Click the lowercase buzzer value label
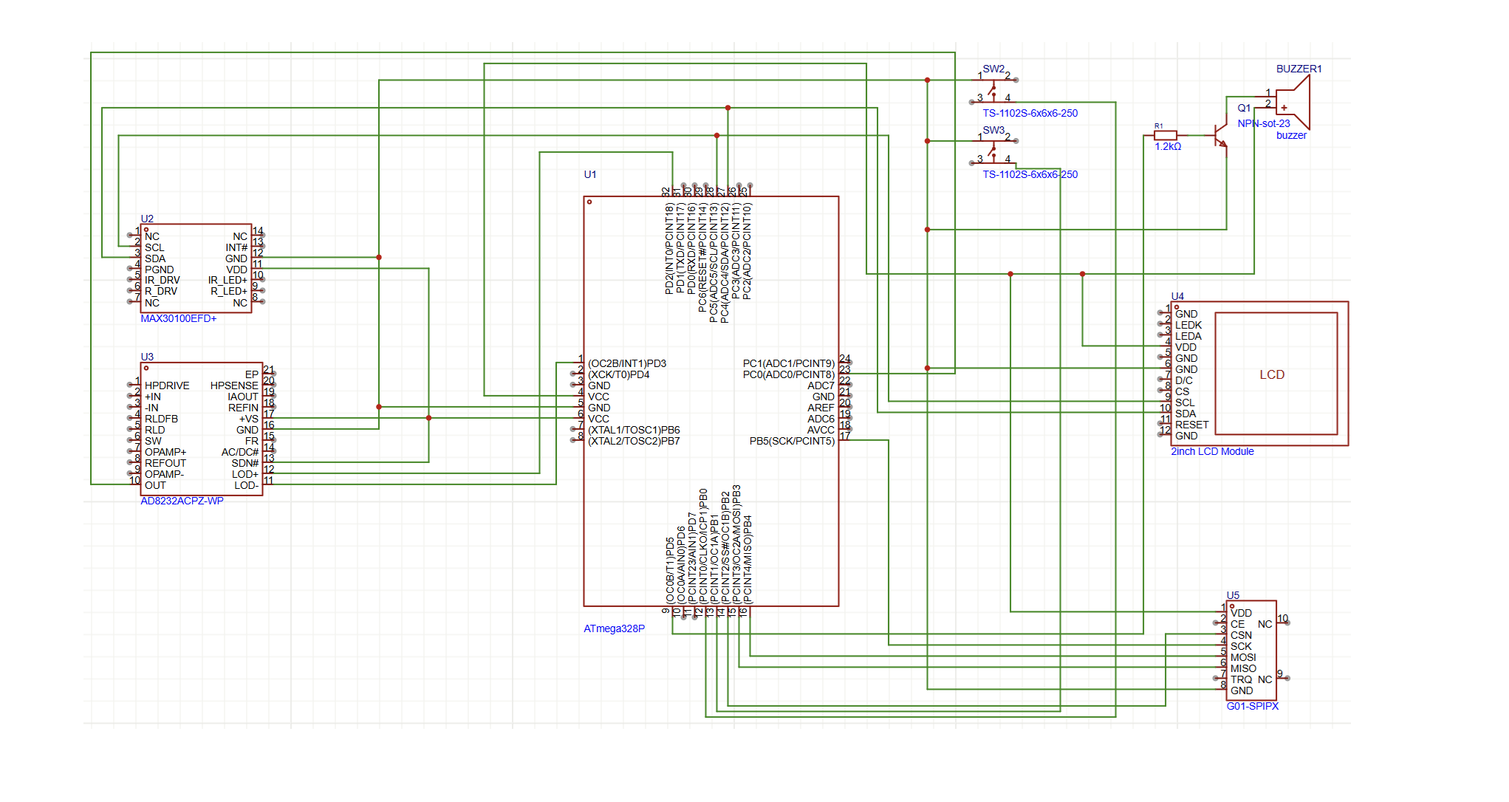1509x802 pixels. [x=1291, y=135]
